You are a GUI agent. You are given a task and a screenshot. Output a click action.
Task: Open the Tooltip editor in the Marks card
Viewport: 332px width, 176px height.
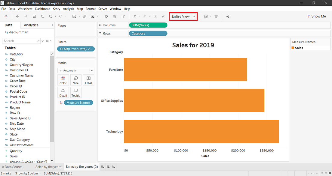point(75,92)
